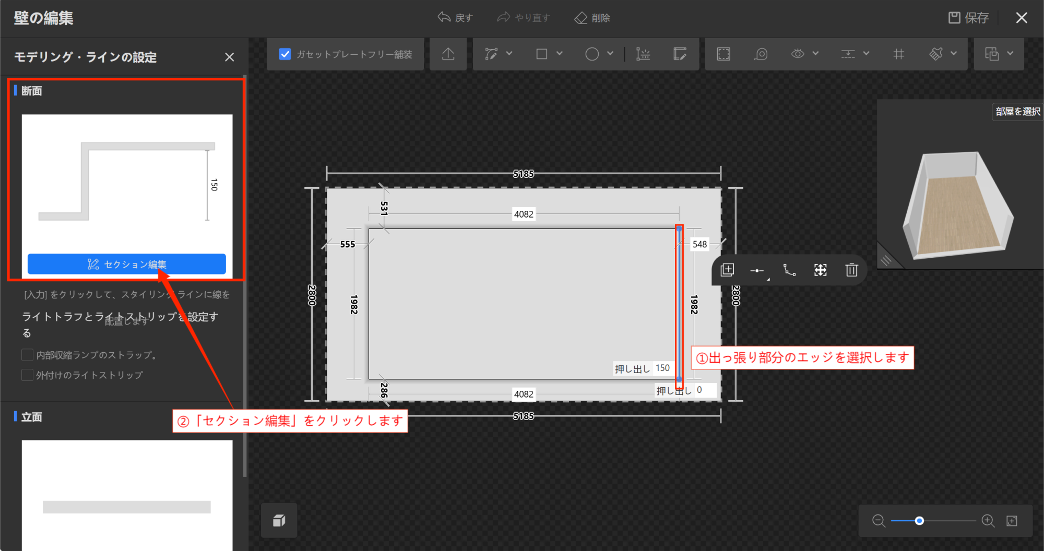Click the upload icon in the toolbar

pyautogui.click(x=448, y=54)
